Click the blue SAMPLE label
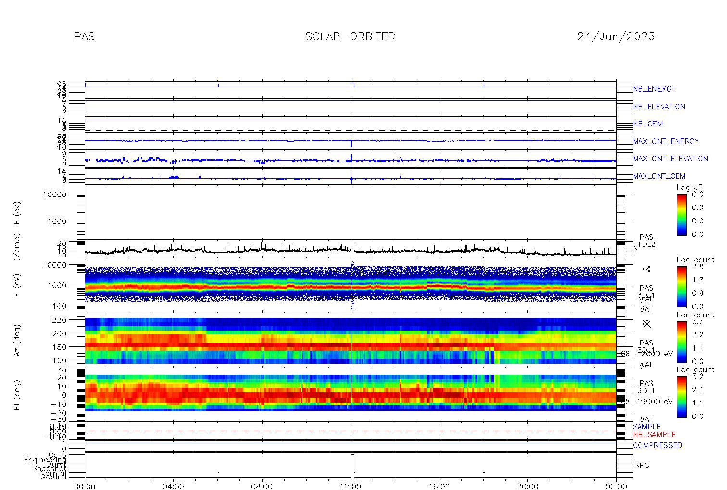 (x=647, y=427)
